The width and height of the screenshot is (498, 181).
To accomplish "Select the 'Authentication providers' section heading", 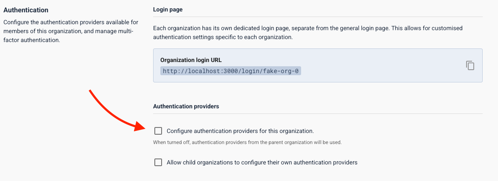I will coord(186,106).
